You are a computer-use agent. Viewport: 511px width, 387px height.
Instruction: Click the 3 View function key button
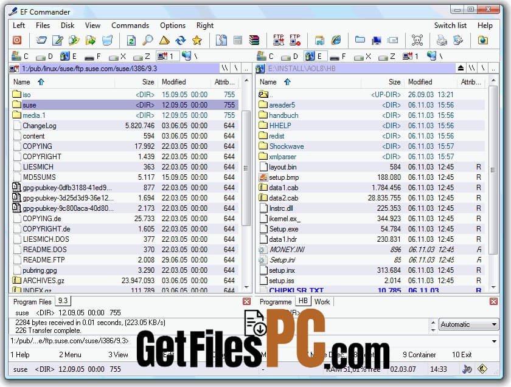point(118,354)
